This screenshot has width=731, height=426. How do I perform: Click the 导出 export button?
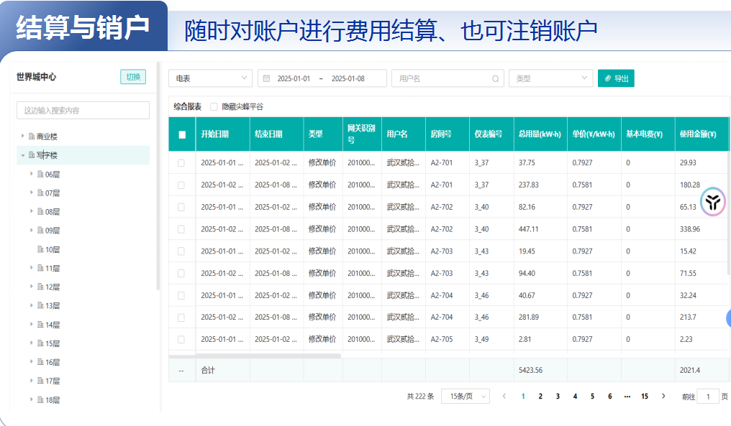[616, 78]
